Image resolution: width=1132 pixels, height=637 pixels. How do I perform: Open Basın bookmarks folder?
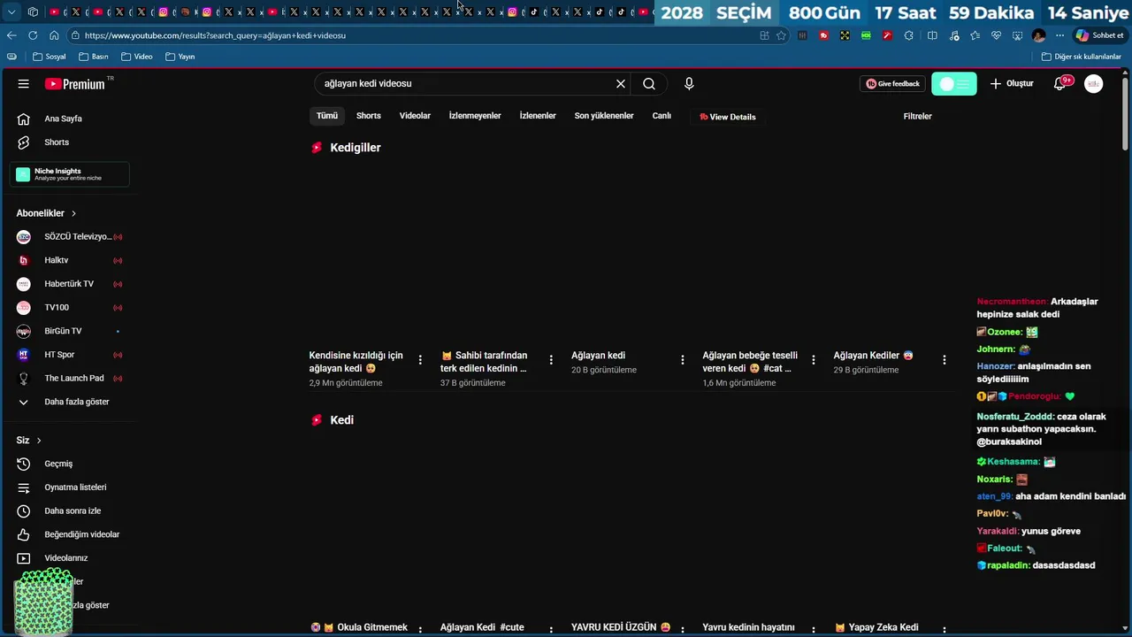(94, 57)
